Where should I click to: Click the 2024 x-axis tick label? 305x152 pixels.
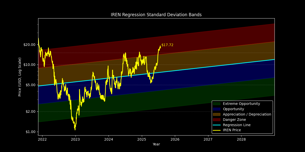(x=109, y=139)
